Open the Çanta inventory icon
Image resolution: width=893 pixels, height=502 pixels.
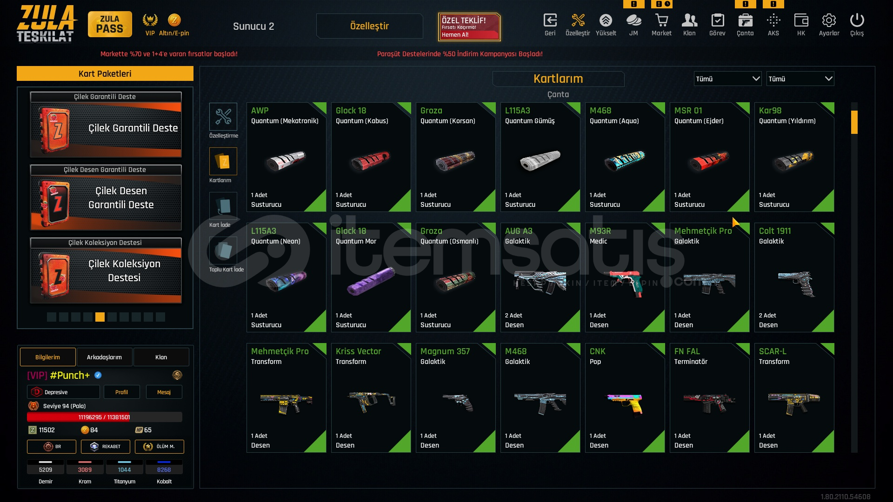pos(745,20)
